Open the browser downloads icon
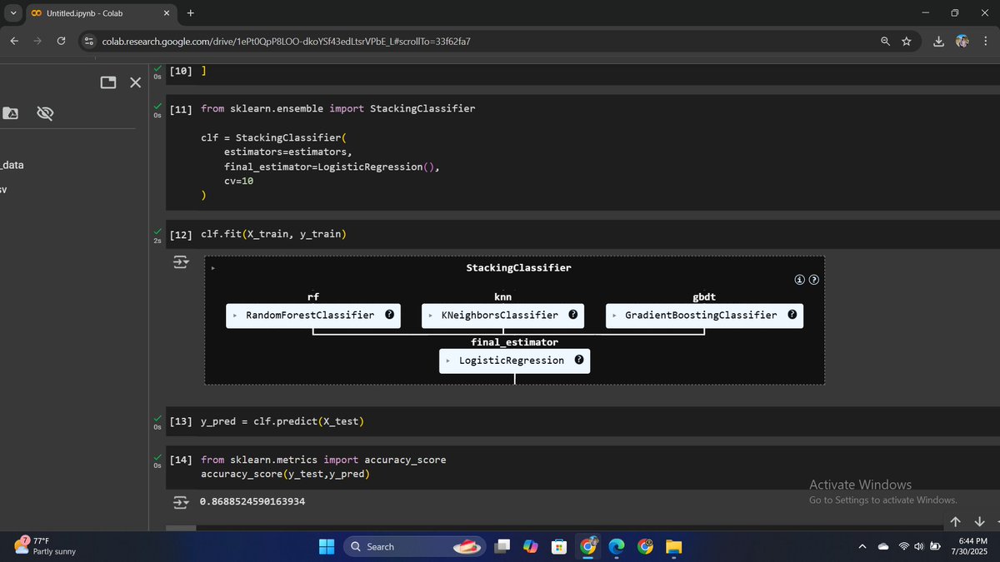 939,41
